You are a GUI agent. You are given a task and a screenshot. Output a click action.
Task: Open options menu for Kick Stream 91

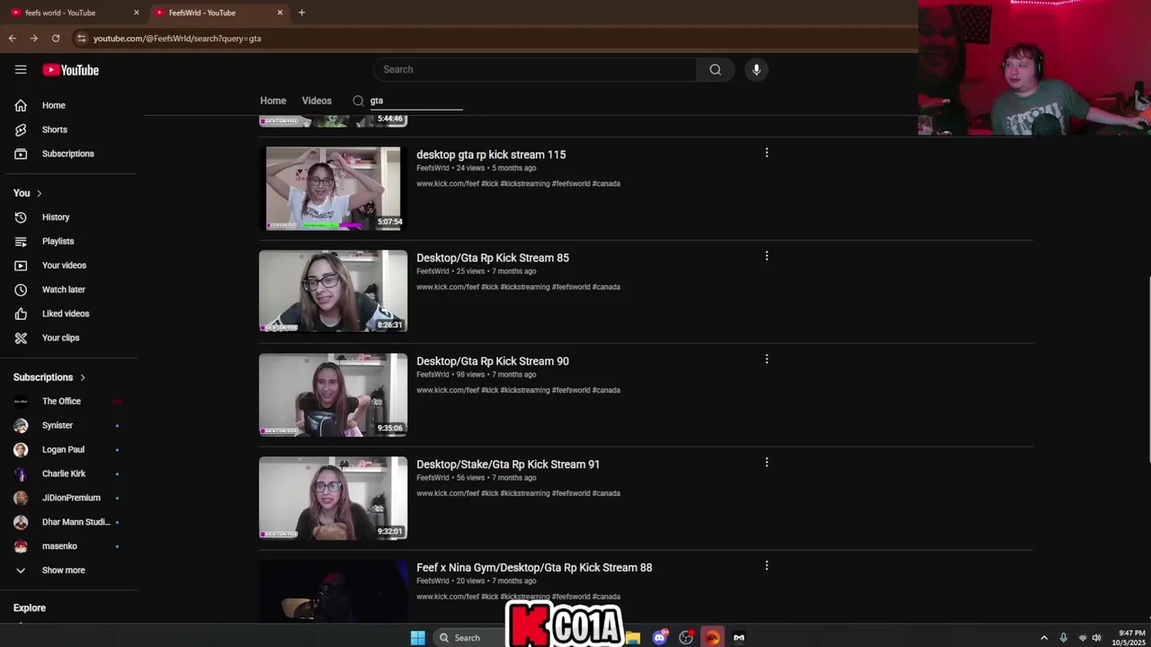(766, 463)
